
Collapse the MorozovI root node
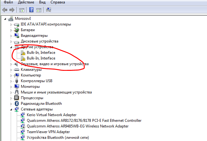[5, 19]
